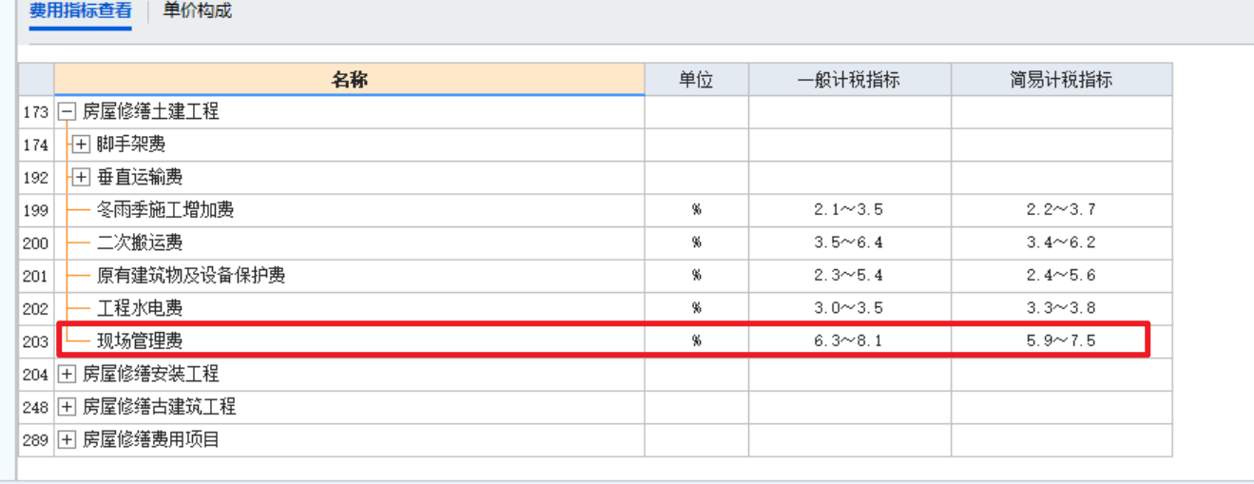Click the 一般计税指标 column header
The width and height of the screenshot is (1254, 484).
[x=849, y=80]
